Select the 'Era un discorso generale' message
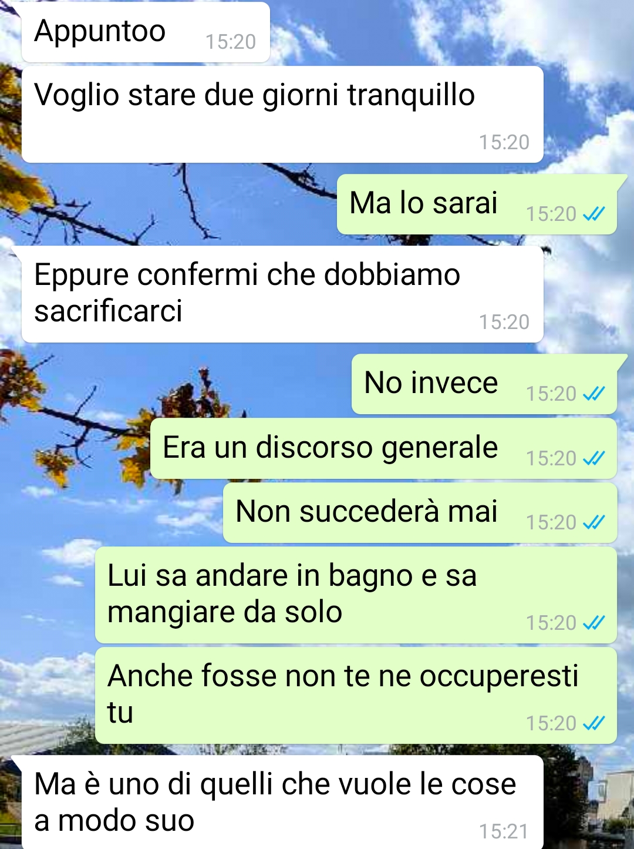 [383, 449]
